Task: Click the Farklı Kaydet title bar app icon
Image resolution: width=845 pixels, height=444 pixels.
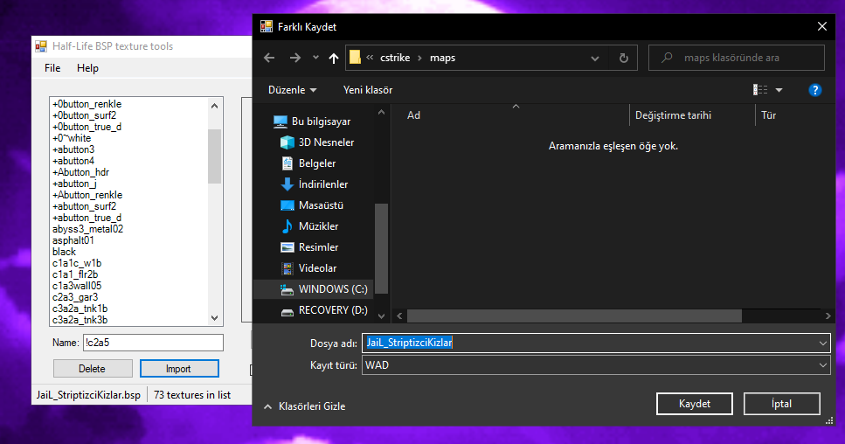Action: coord(267,26)
